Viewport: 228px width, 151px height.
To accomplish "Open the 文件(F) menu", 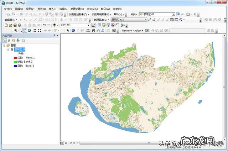I will (x=8, y=9).
